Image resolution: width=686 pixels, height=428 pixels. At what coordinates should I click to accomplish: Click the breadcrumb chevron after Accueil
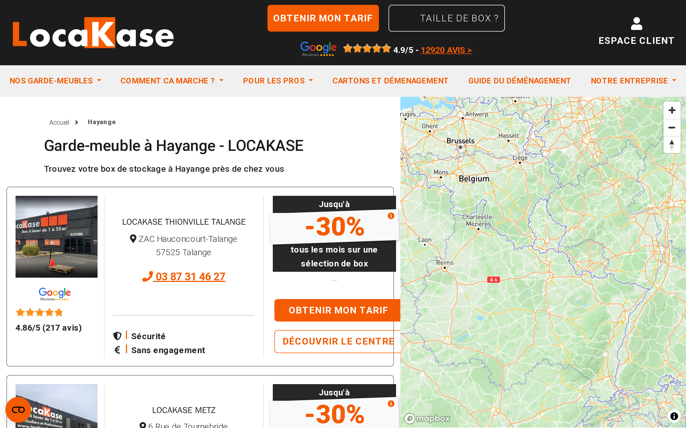tap(77, 122)
